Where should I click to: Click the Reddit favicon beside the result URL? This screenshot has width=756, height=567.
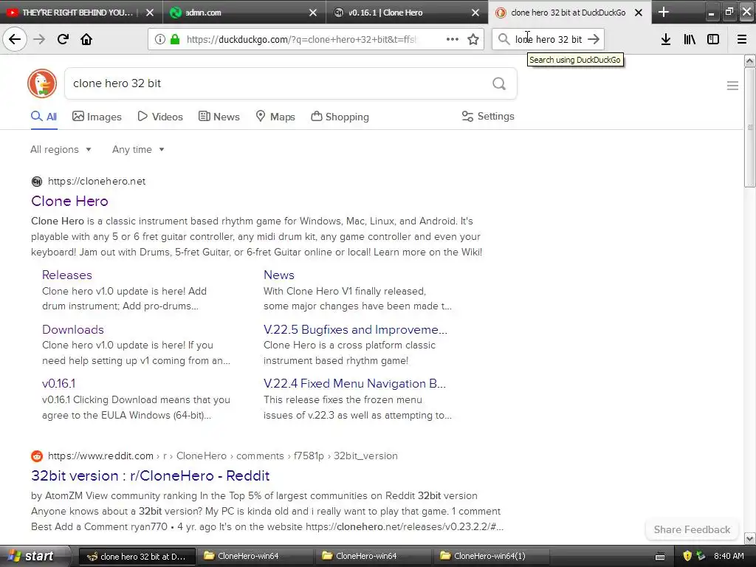tap(37, 456)
